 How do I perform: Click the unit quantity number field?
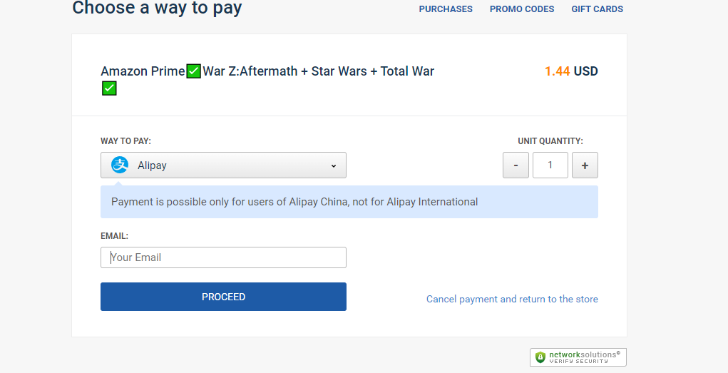tap(550, 165)
